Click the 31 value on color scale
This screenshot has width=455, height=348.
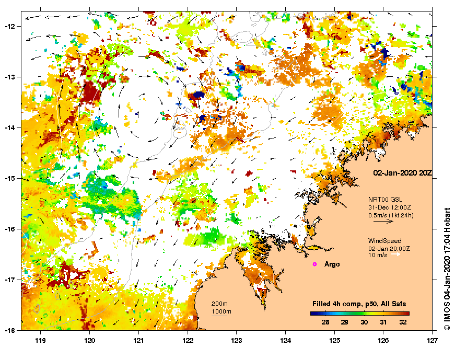(x=383, y=322)
